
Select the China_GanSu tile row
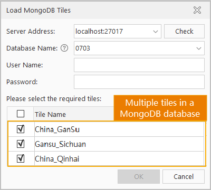click(106, 129)
